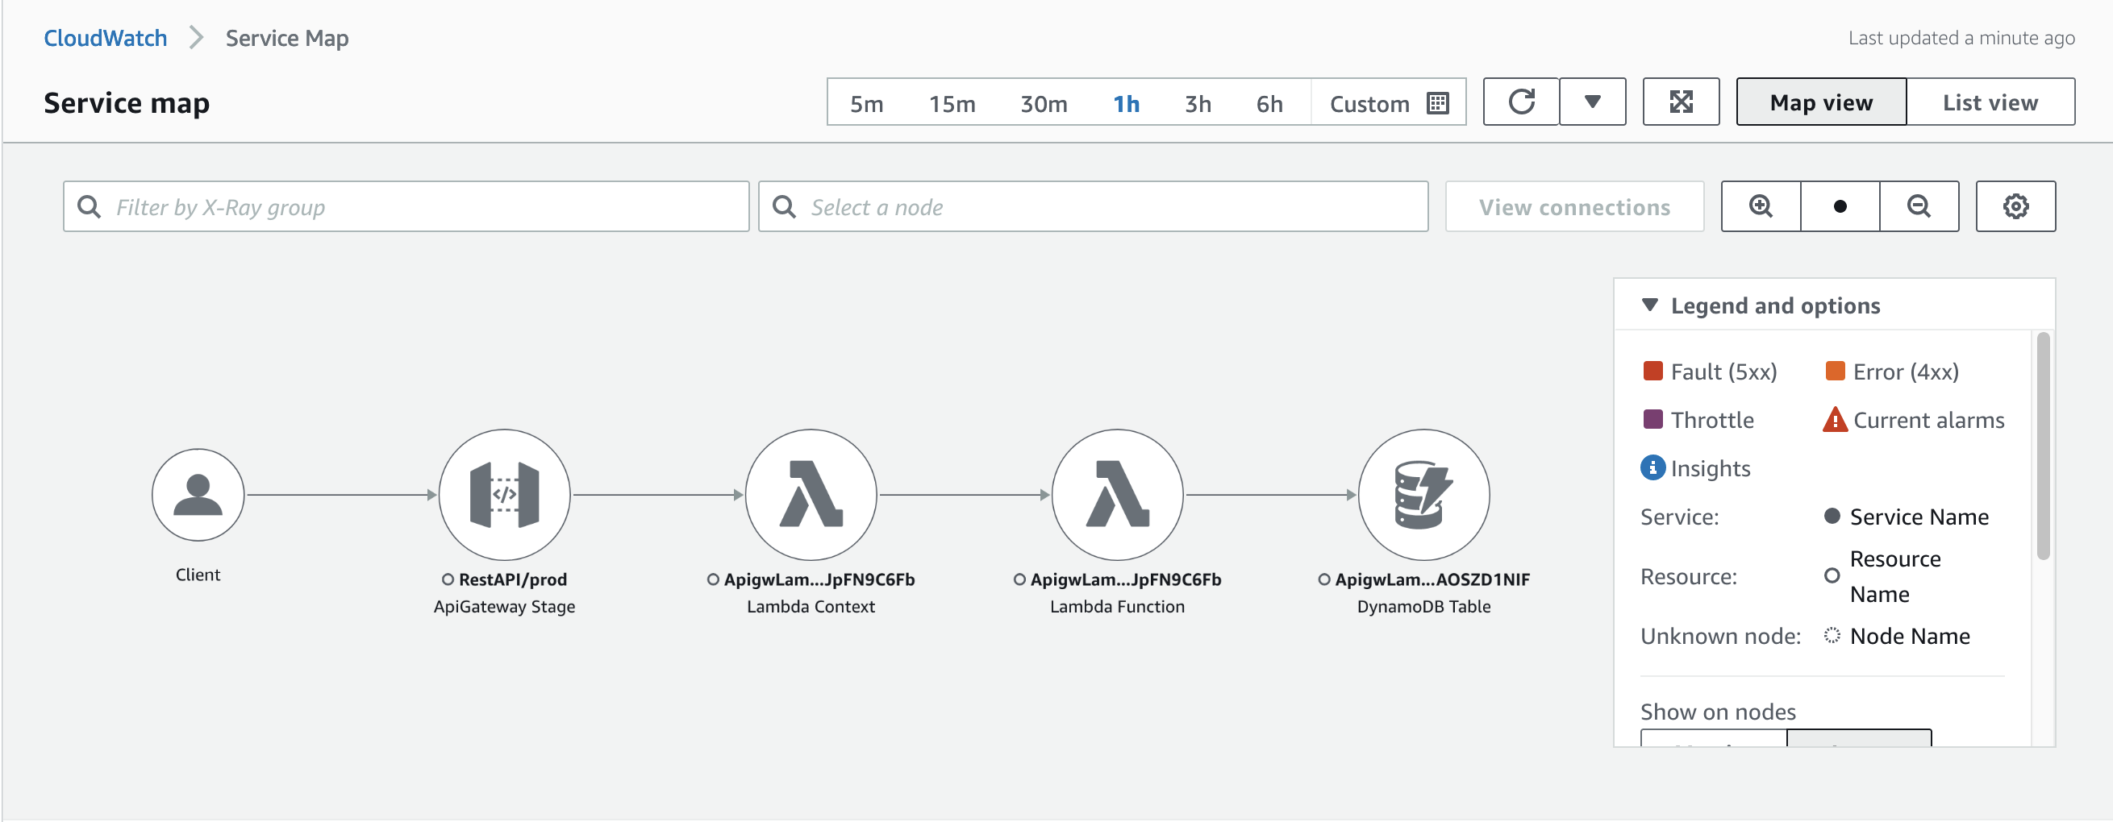Screen dimensions: 2113x822
Task: Click the Throttle purple swatch
Action: click(x=1652, y=420)
